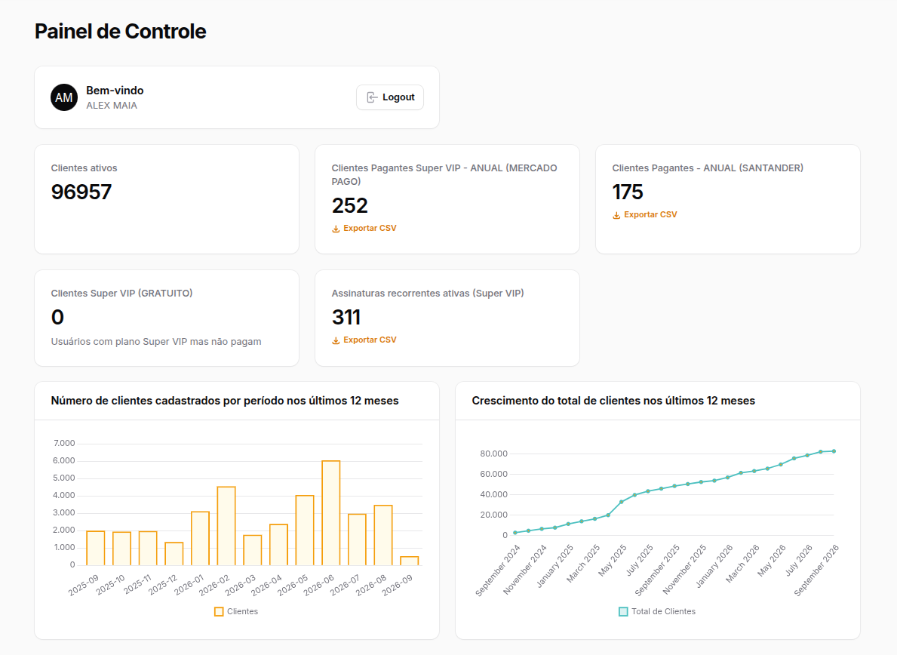
Task: Toggle the Clientes legend in bar chart
Action: click(x=236, y=611)
